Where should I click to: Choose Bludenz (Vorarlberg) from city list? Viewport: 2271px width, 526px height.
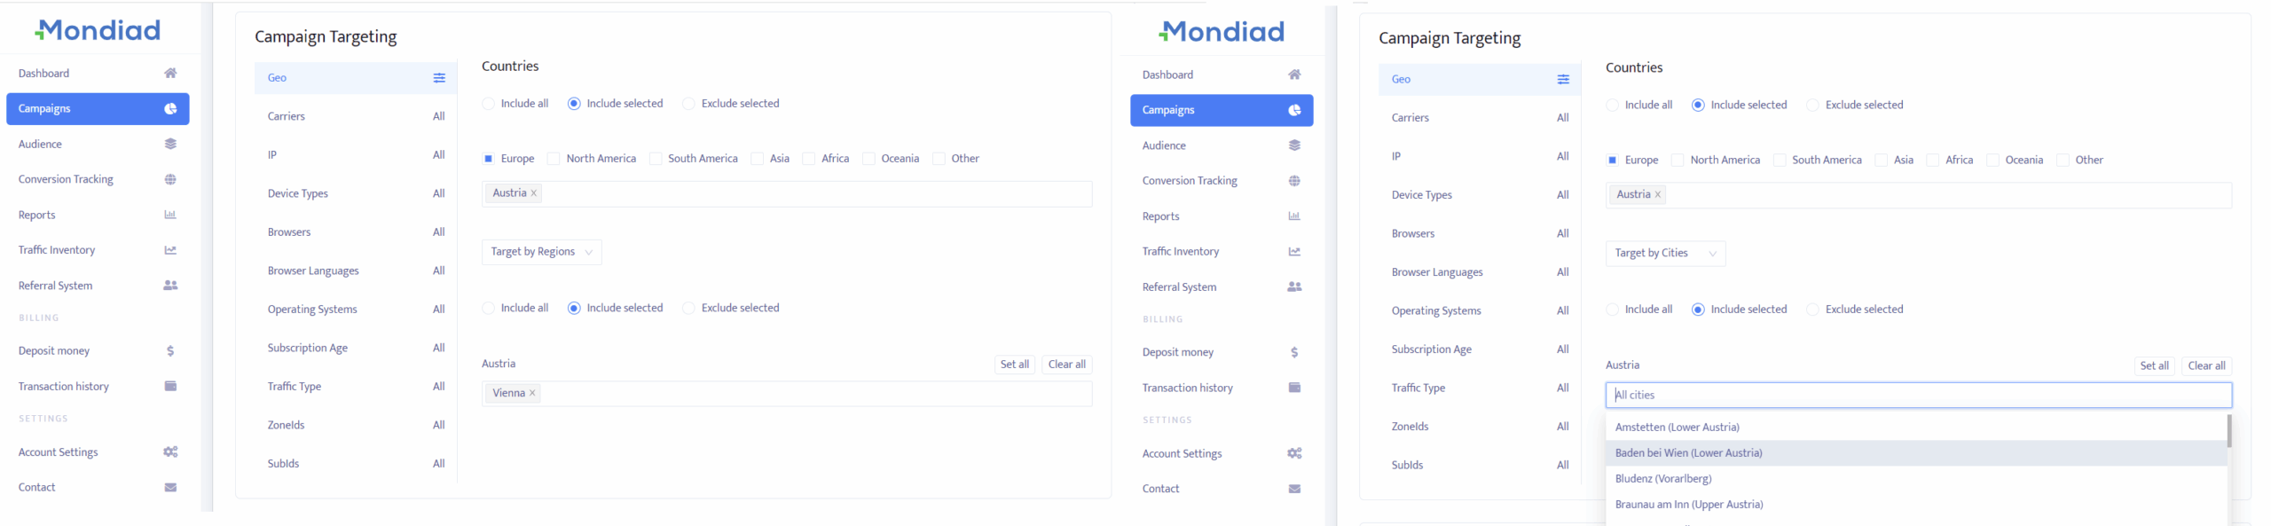[1916, 479]
